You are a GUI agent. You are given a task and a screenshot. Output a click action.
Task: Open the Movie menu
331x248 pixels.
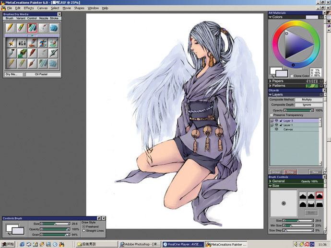67,8
